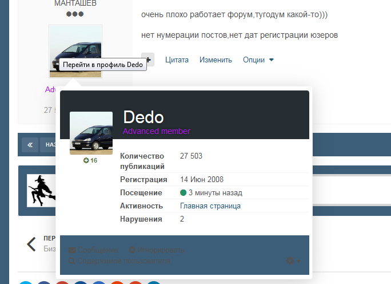
Task: Click the search icon for Содержимое пользователя
Action: (72, 261)
